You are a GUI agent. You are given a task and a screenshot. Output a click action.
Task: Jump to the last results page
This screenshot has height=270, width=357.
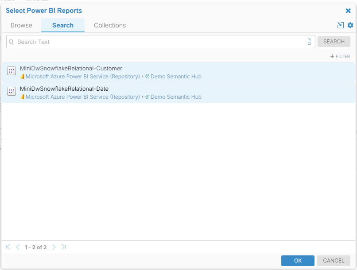point(64,247)
